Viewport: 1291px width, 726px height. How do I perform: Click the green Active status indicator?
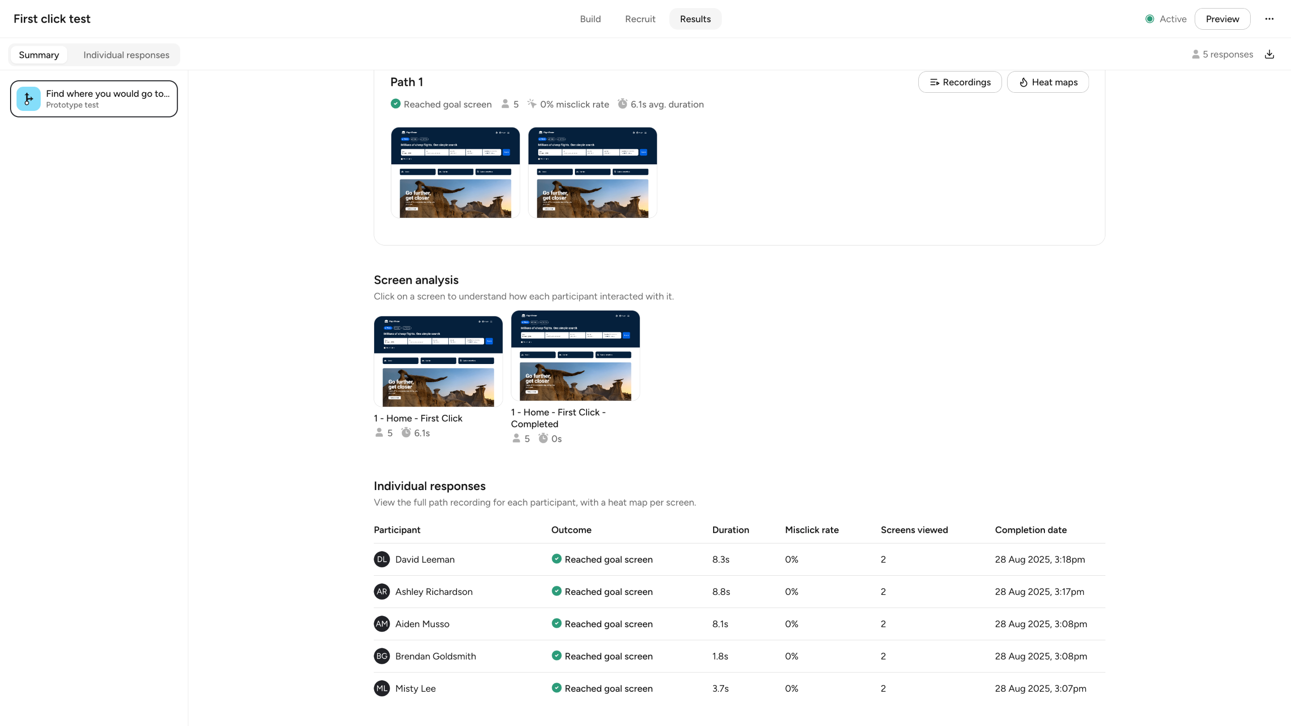(1150, 19)
